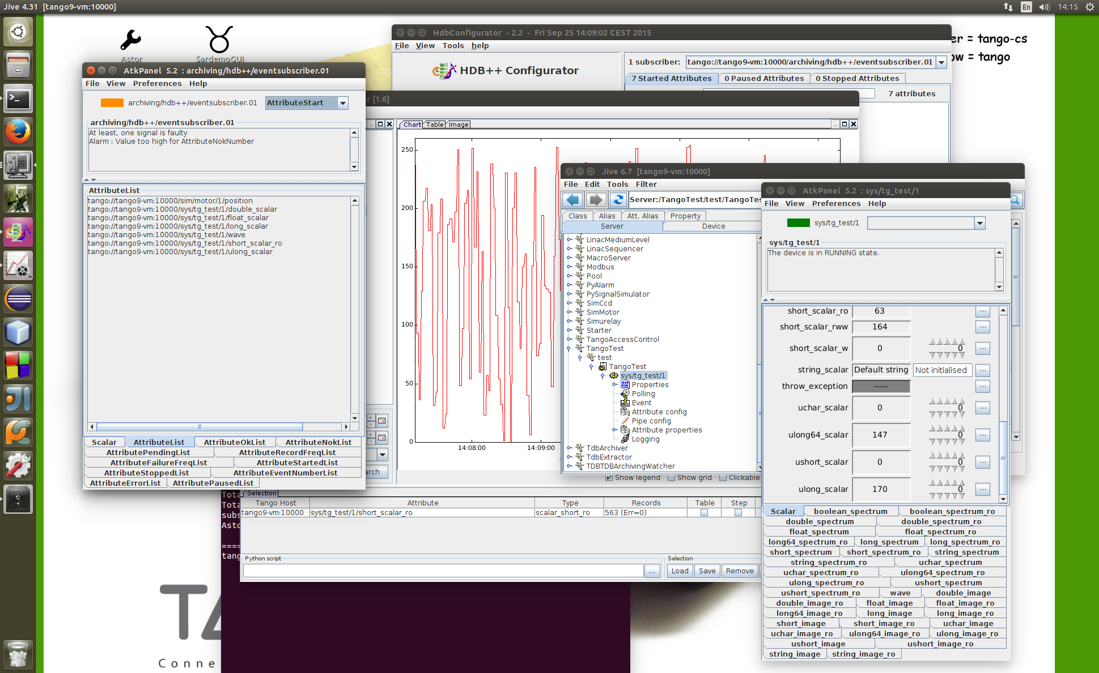Click the HDB++ Configurator logo icon
The height and width of the screenshot is (673, 1099).
[444, 71]
